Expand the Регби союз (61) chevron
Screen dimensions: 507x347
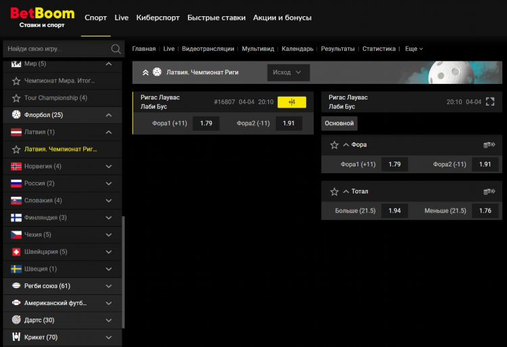click(x=109, y=286)
